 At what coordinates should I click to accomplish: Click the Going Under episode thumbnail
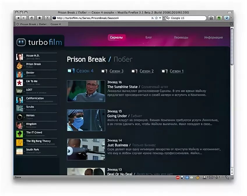(86, 120)
